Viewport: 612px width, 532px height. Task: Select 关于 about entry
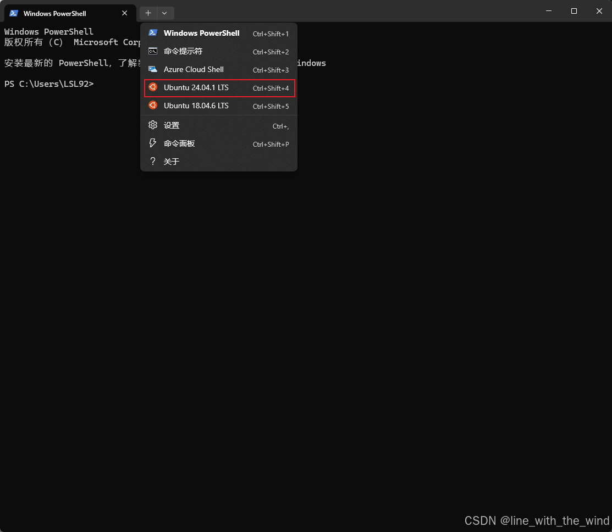[219, 162]
